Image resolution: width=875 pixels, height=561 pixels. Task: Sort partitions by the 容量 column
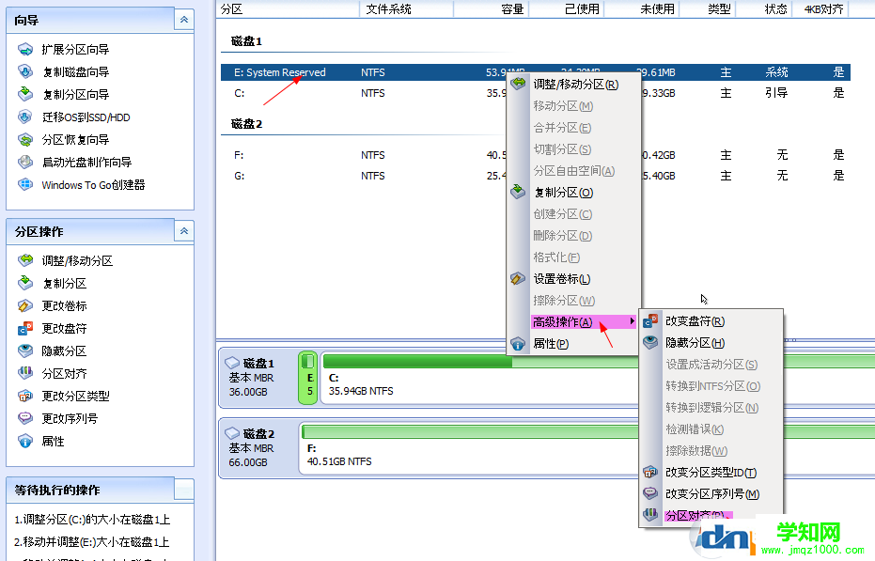(511, 9)
